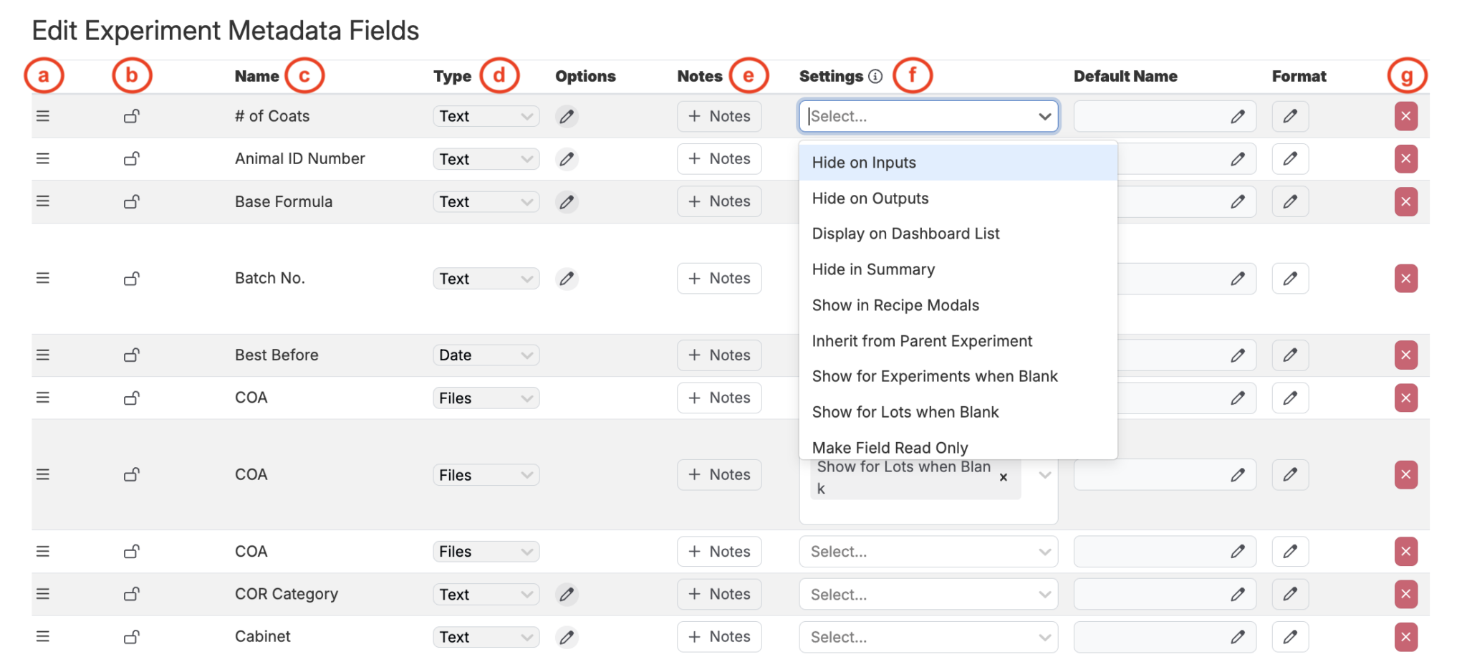Viewport: 1467px width, 657px height.
Task: Click the Default Name field for Cabinet
Action: click(x=1165, y=637)
